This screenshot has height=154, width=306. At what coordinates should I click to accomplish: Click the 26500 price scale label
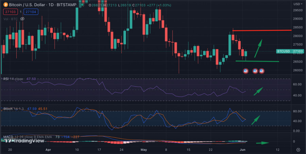(298, 62)
